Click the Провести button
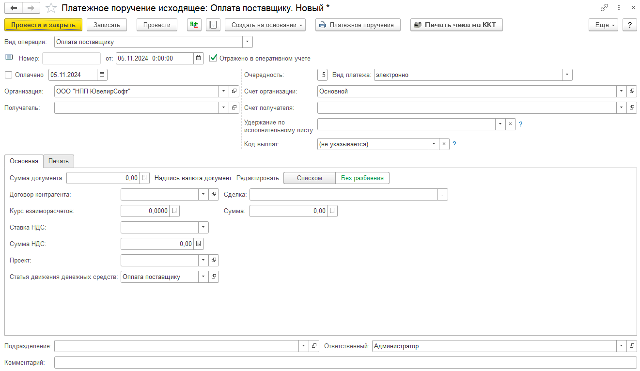The height and width of the screenshot is (371, 640). tap(157, 25)
